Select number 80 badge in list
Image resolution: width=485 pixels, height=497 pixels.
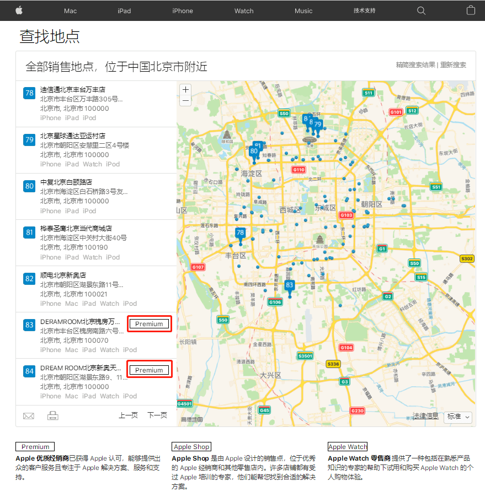pyautogui.click(x=29, y=186)
